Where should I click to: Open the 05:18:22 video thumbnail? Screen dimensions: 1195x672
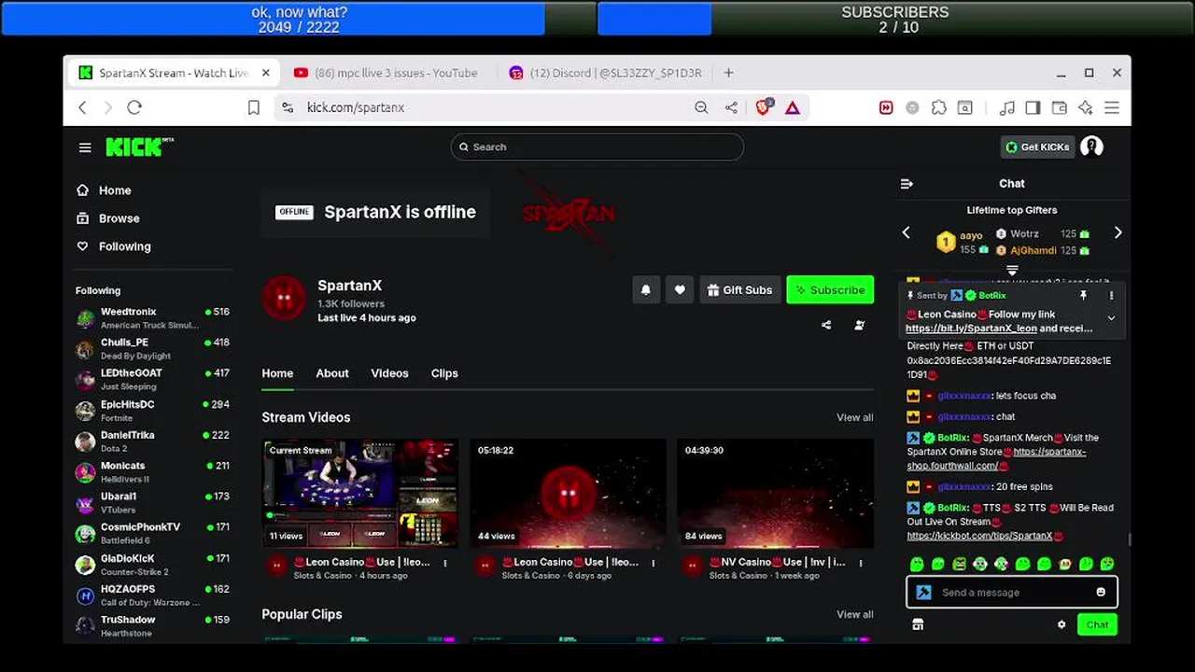click(x=568, y=493)
